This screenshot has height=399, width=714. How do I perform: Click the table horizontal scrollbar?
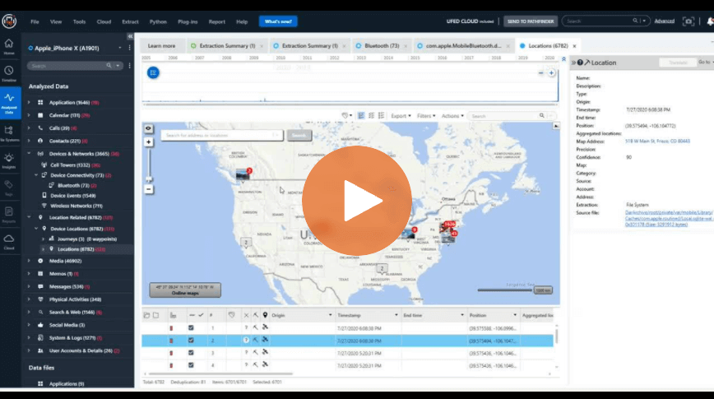220,374
